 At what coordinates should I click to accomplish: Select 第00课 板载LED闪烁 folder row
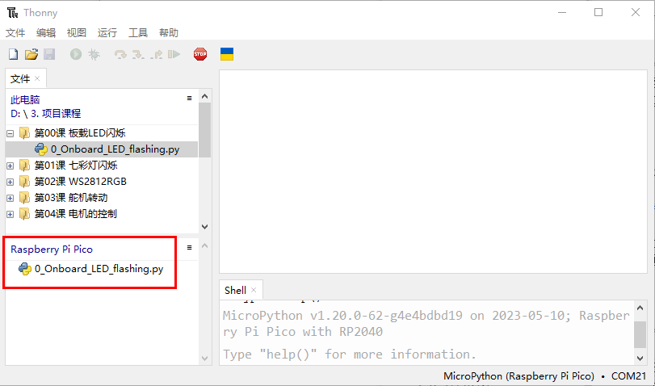pyautogui.click(x=102, y=133)
